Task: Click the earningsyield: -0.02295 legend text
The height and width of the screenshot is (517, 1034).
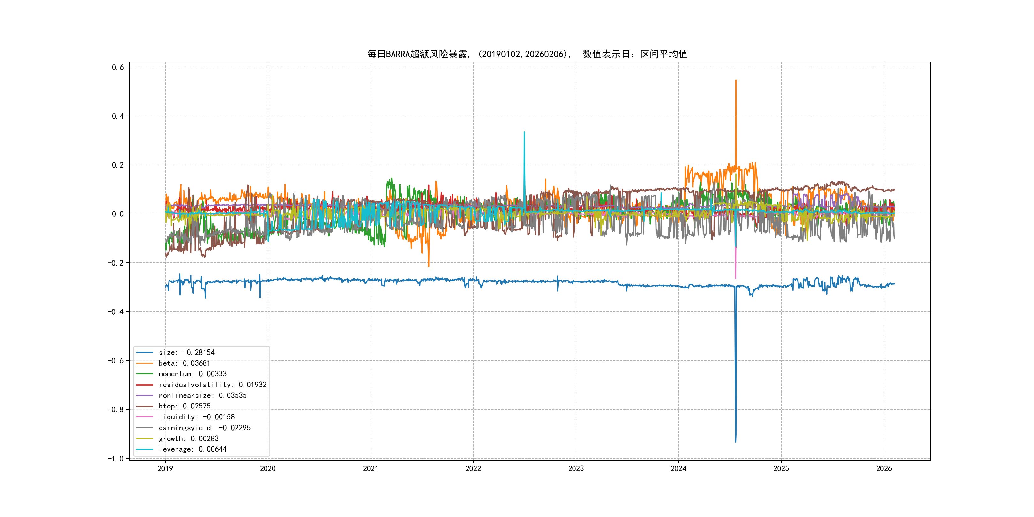Action: click(204, 428)
